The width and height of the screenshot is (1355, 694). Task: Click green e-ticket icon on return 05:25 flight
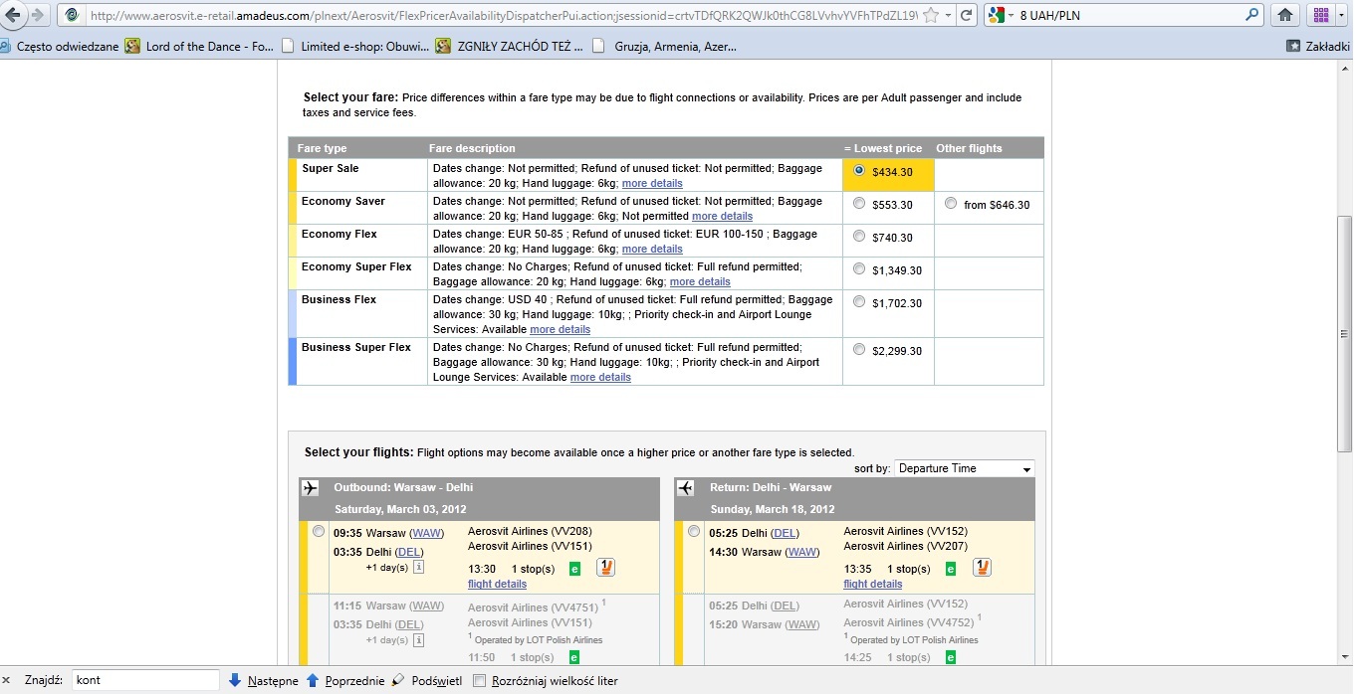coord(950,569)
